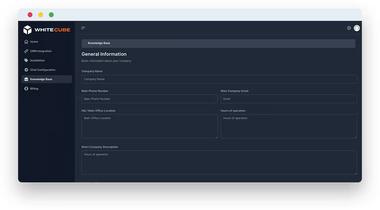Focus the Main Phone Number field

(149, 98)
